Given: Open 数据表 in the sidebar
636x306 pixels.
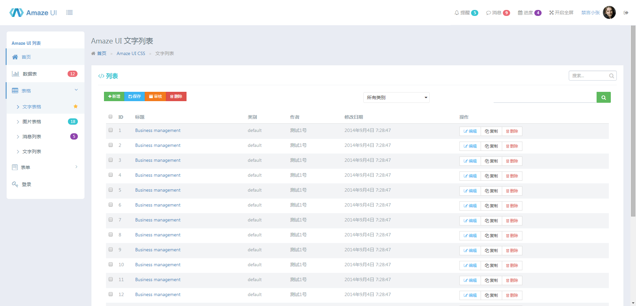Looking at the screenshot, I should pos(30,74).
